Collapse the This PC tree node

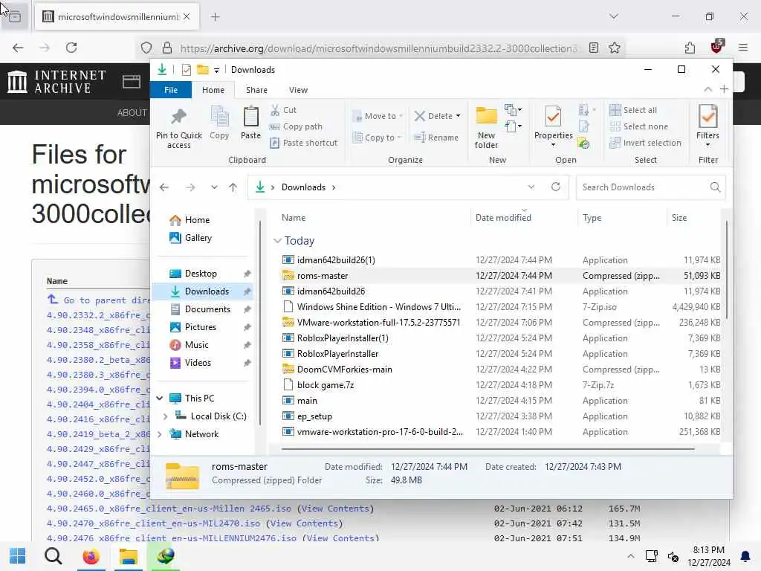pyautogui.click(x=160, y=399)
